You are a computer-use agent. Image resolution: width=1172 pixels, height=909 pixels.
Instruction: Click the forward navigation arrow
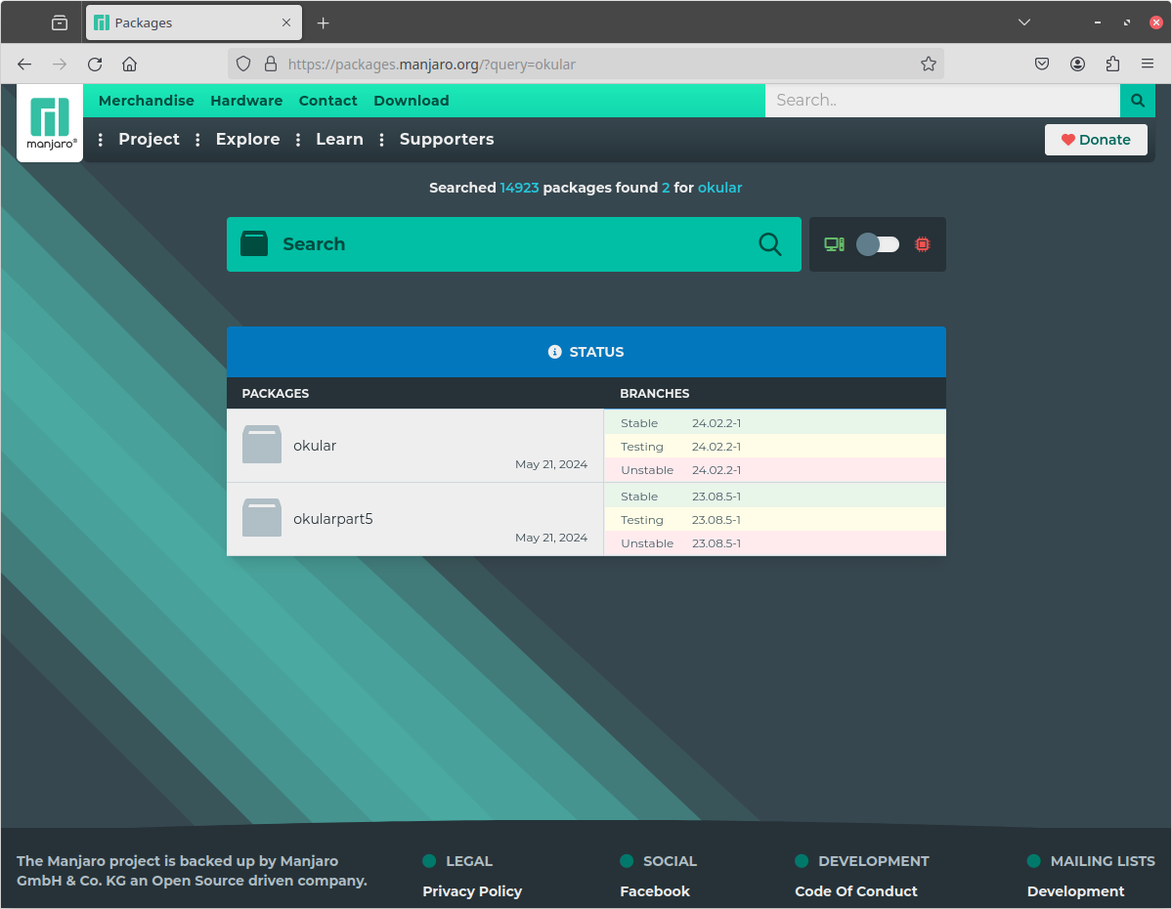(60, 65)
